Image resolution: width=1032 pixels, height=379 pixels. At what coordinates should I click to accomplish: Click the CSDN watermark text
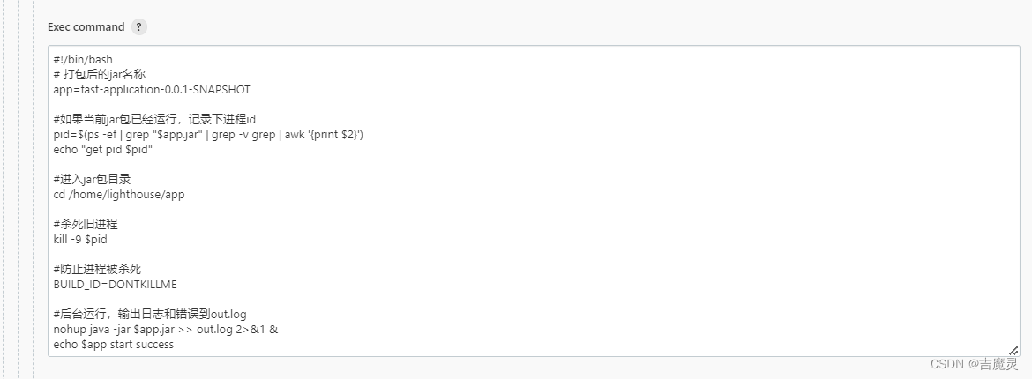tap(974, 364)
